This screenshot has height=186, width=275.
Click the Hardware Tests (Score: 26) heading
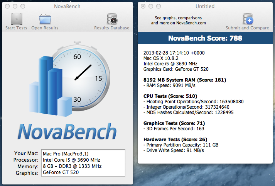[x=175, y=140]
